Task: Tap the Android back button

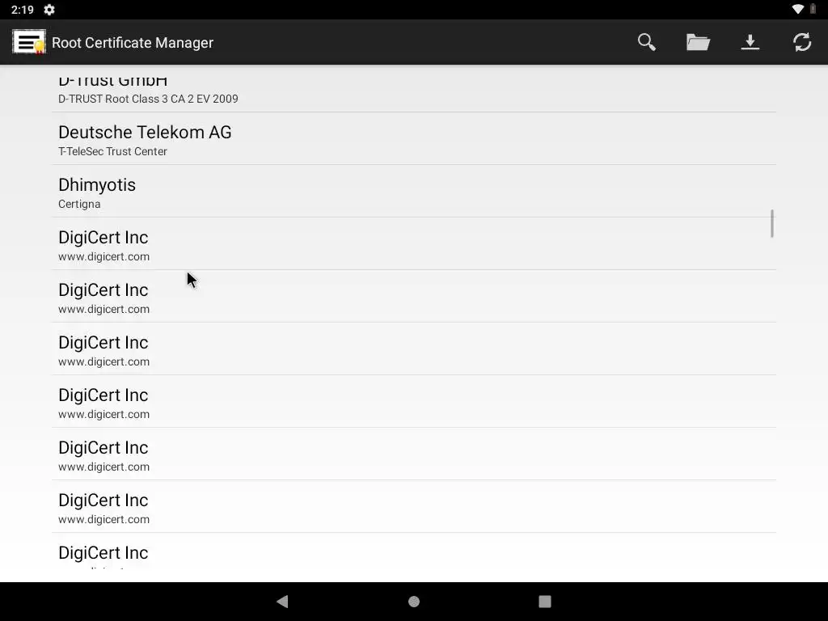Action: (282, 602)
